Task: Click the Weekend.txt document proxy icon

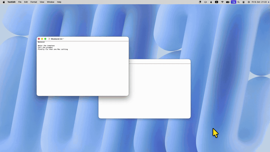Action: tap(49, 39)
